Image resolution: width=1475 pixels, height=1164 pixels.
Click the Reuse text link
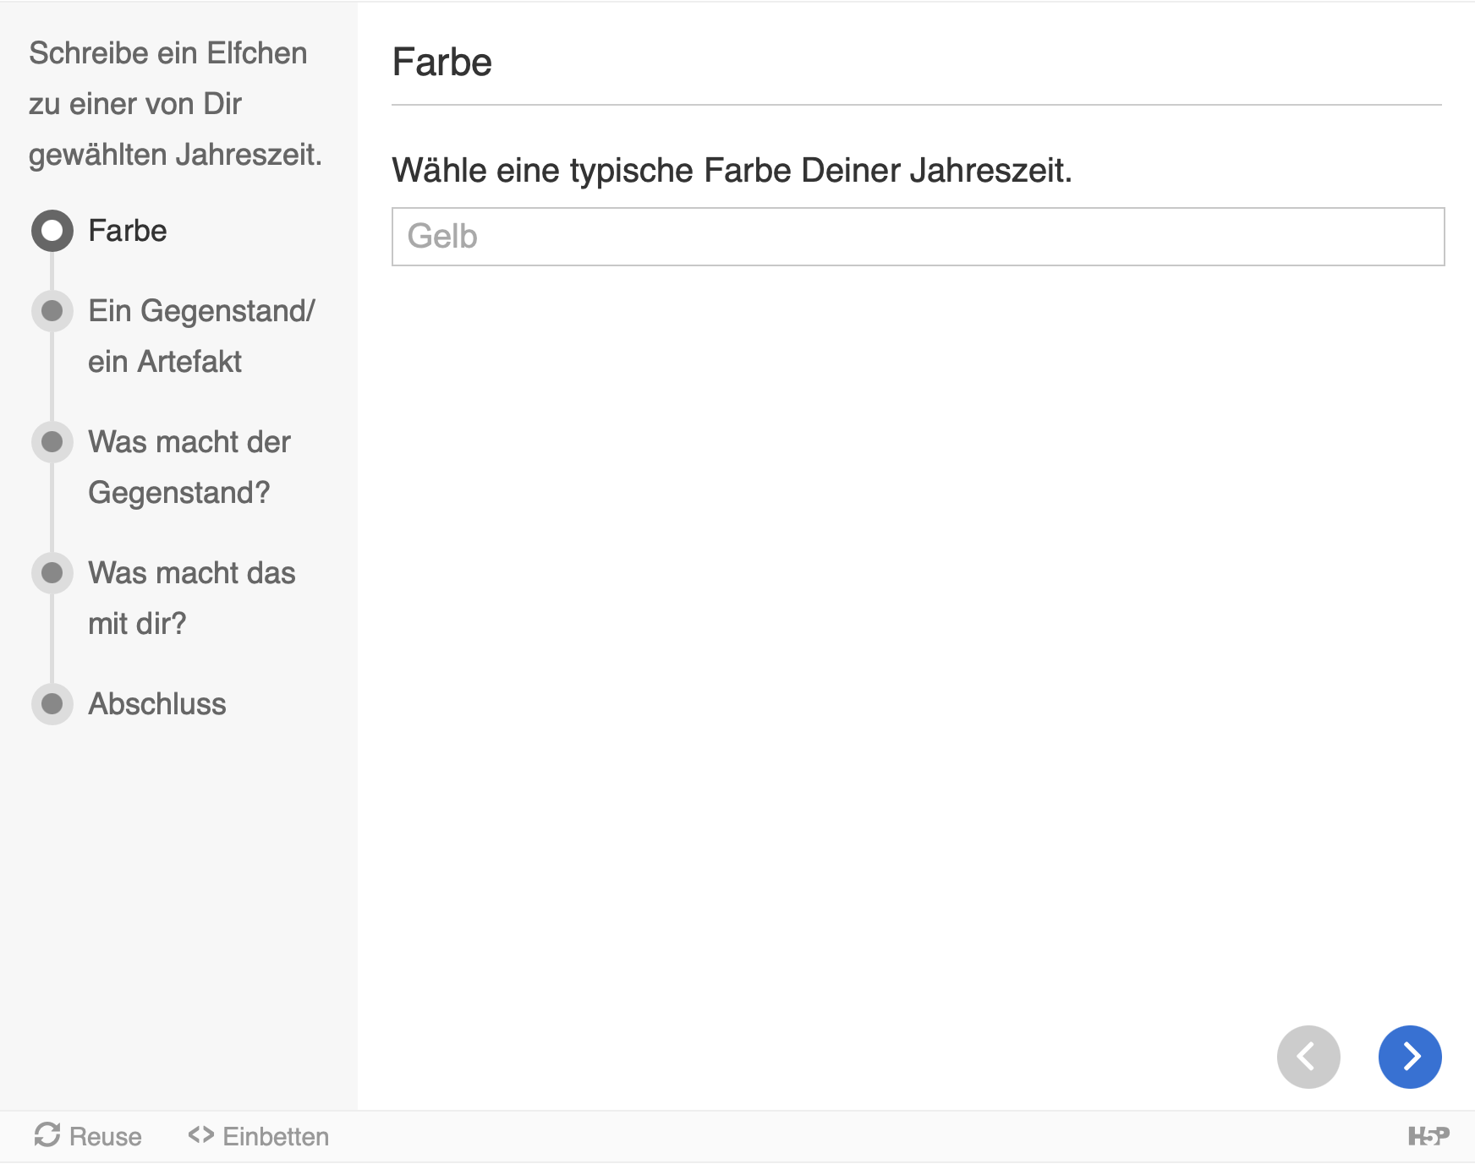coord(105,1137)
